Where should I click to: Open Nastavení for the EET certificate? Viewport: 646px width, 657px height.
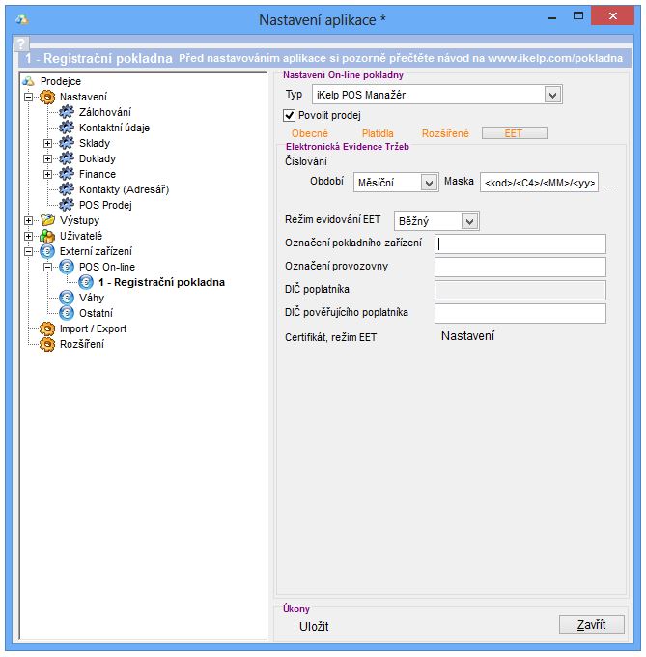tap(467, 336)
